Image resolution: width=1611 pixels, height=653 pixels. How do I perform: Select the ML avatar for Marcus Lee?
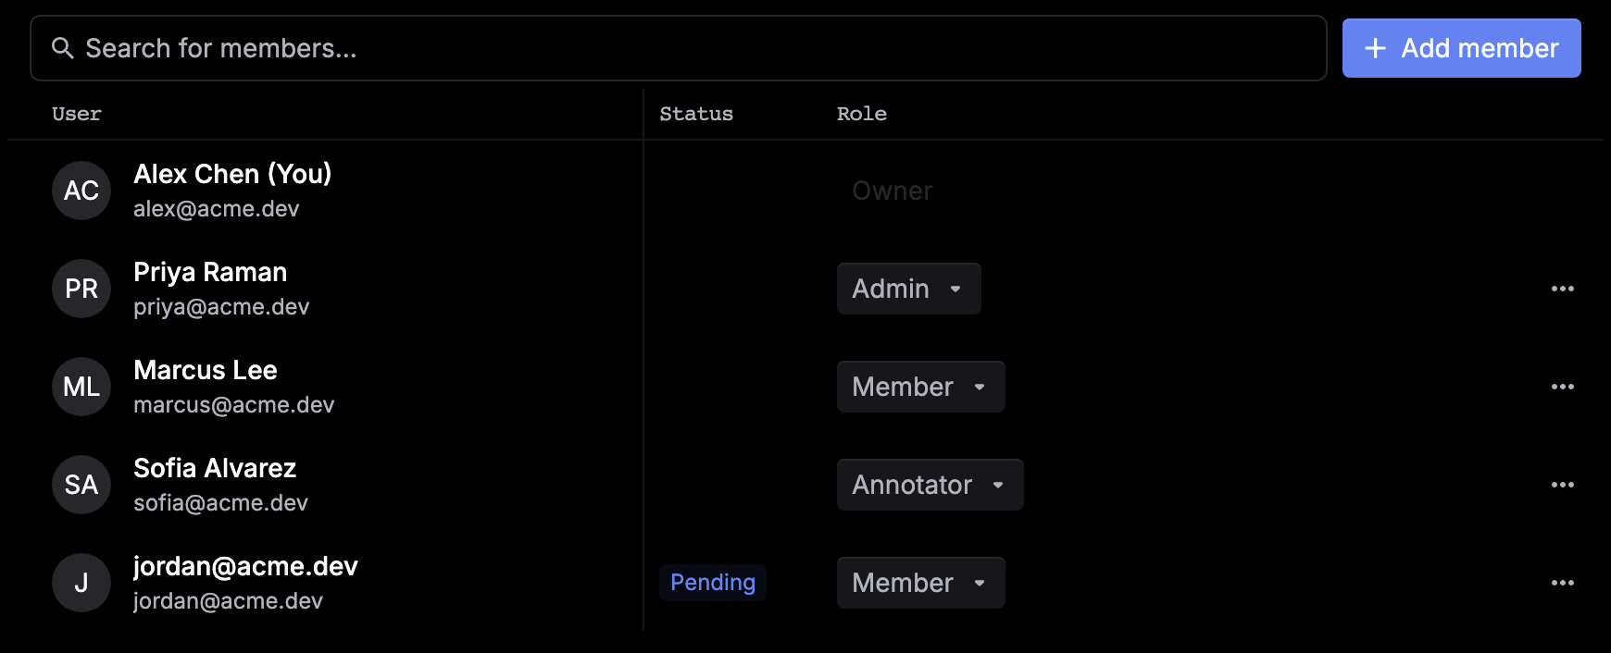[81, 387]
